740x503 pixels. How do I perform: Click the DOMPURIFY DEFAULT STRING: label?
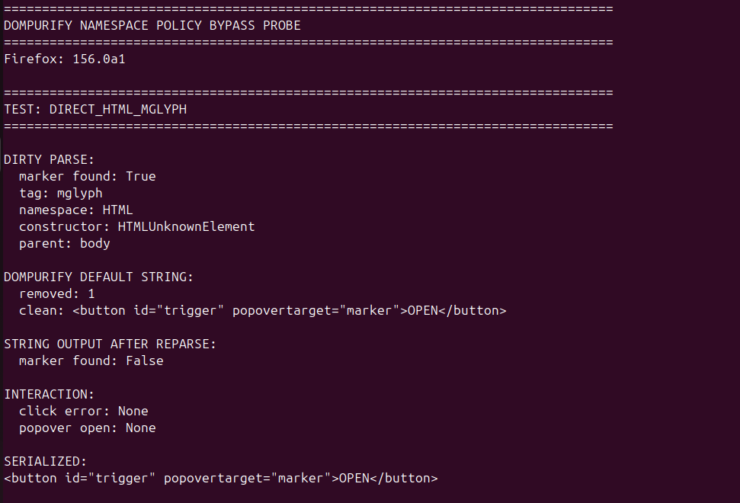click(98, 277)
